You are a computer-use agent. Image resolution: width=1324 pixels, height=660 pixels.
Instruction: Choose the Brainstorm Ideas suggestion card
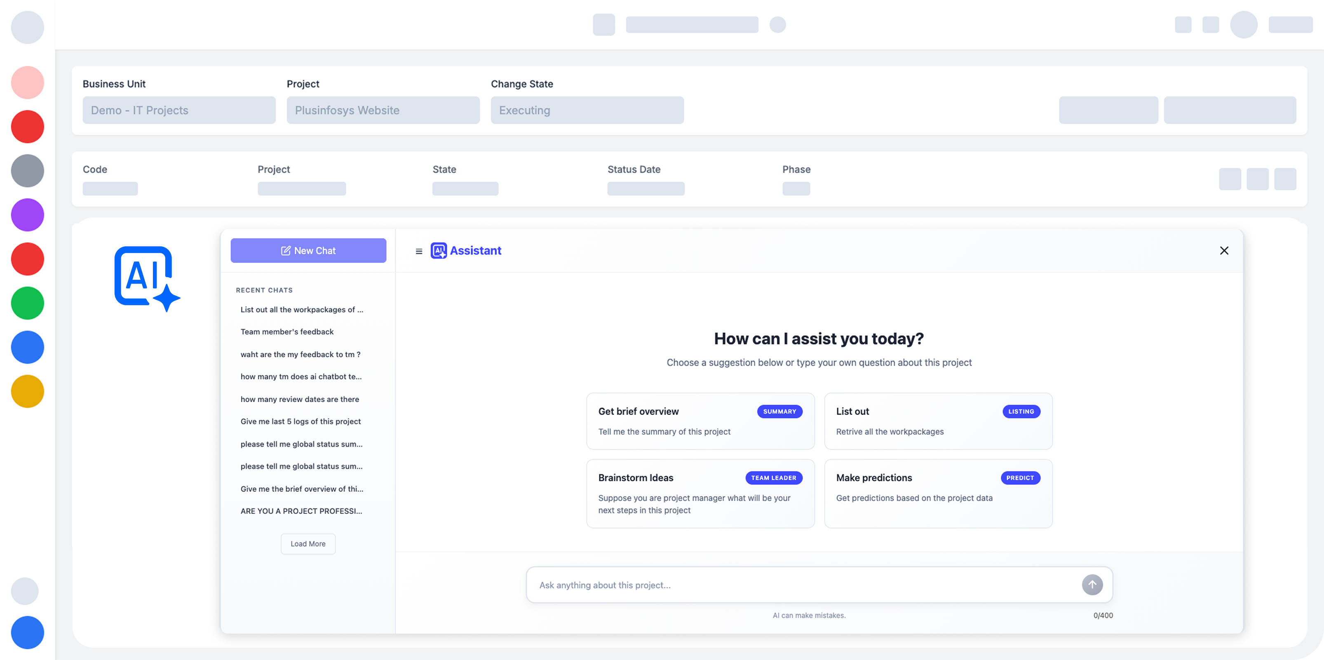tap(700, 493)
